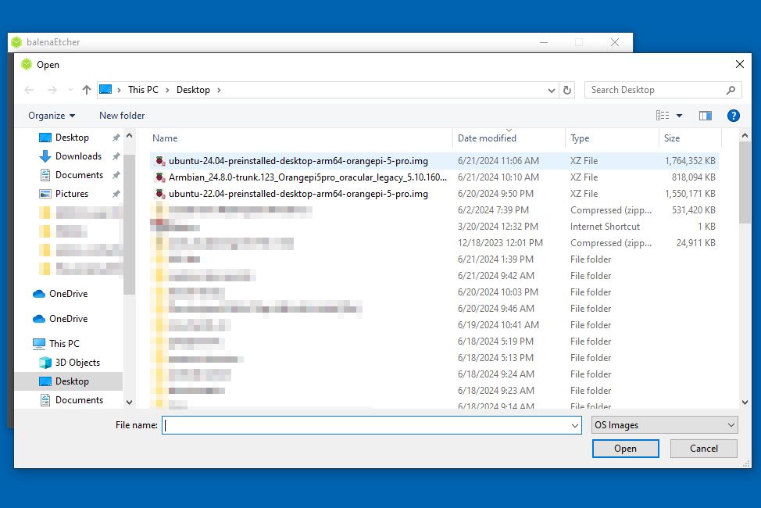Click the Cancel button
This screenshot has width=761, height=508.
point(704,449)
